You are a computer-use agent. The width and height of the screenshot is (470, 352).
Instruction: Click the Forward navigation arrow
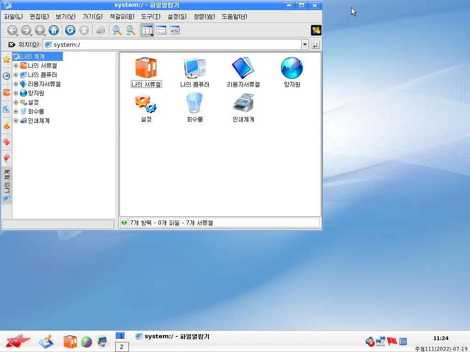(26, 30)
